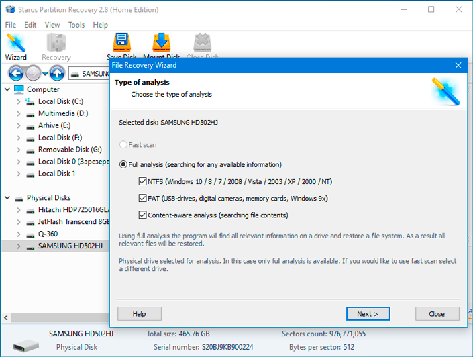Click the SAMSUNG HD502HJ disk icon in tree
Viewport: 473px width, 357px height.
30,247
